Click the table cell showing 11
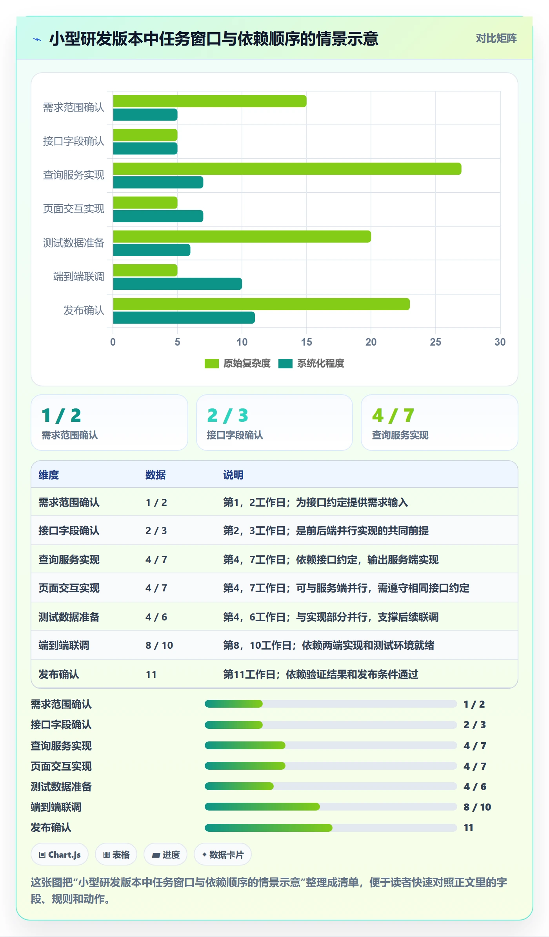Screen dimensions: 549x937 click(x=151, y=674)
